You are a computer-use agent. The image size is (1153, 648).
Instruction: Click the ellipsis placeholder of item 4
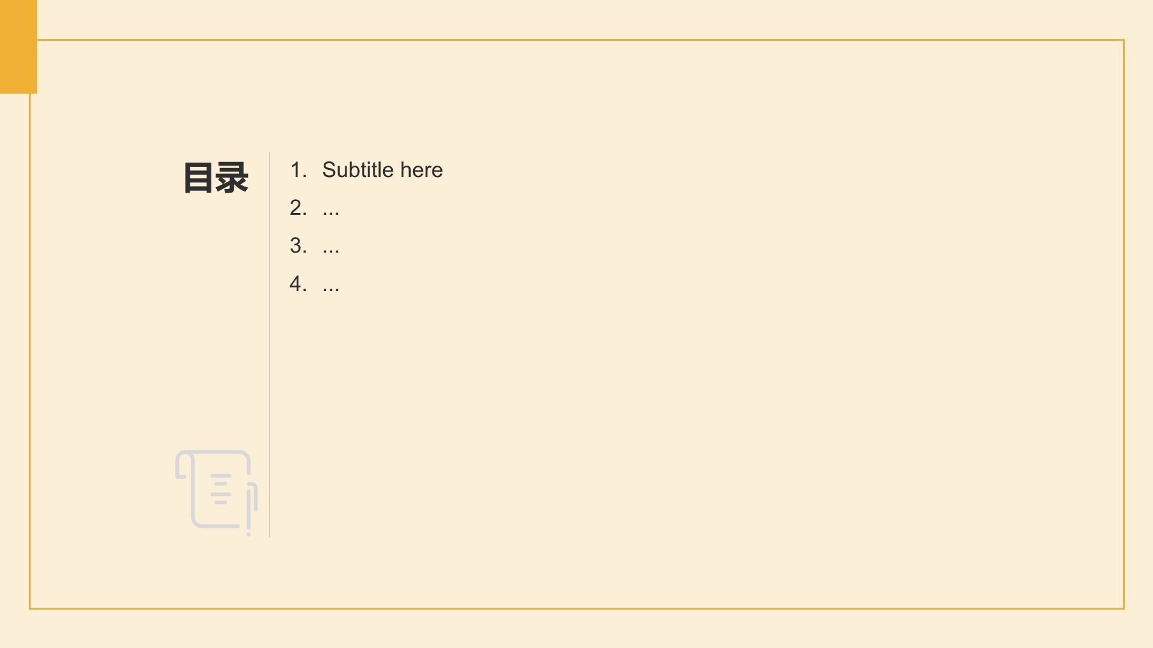(331, 289)
